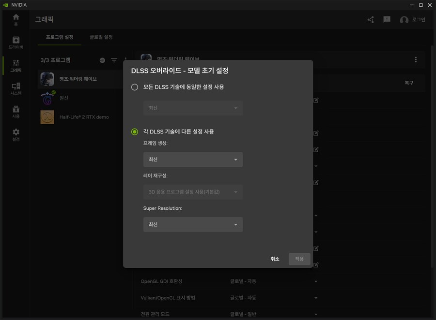The image size is (436, 320).
Task: Expand OpenGL GDI 호환성 dropdown arrow
Action: (316, 281)
